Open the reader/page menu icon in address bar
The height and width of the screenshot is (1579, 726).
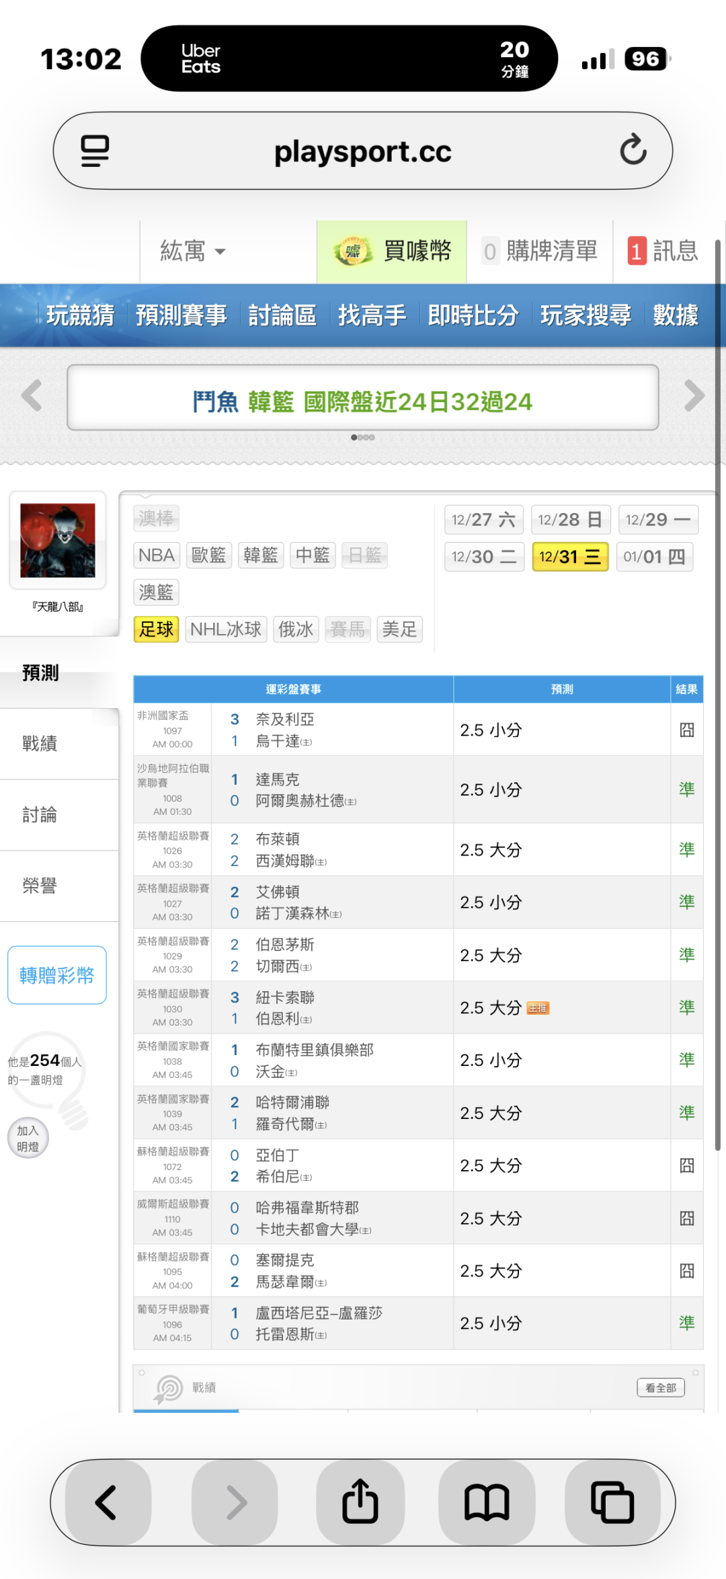[95, 150]
